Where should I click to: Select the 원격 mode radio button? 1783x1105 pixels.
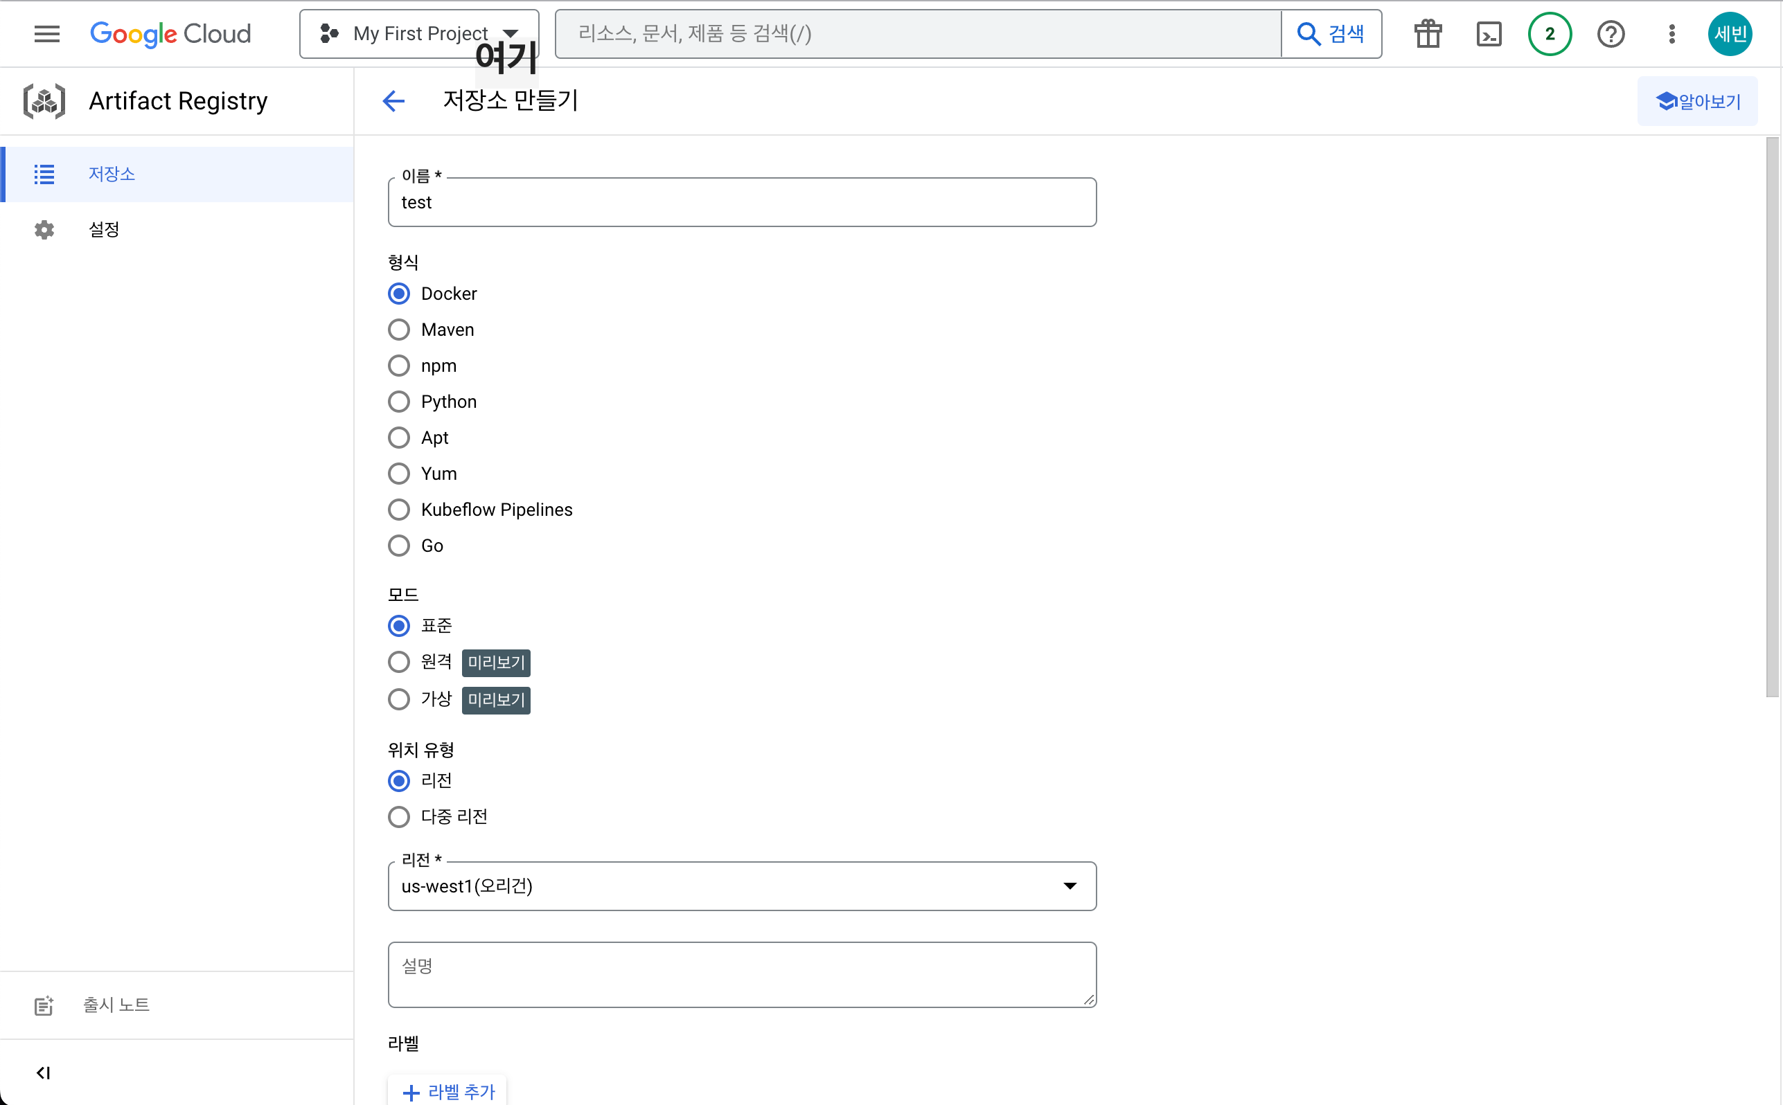click(x=398, y=662)
